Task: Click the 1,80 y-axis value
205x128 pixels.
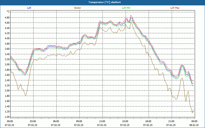Action: coord(7,96)
